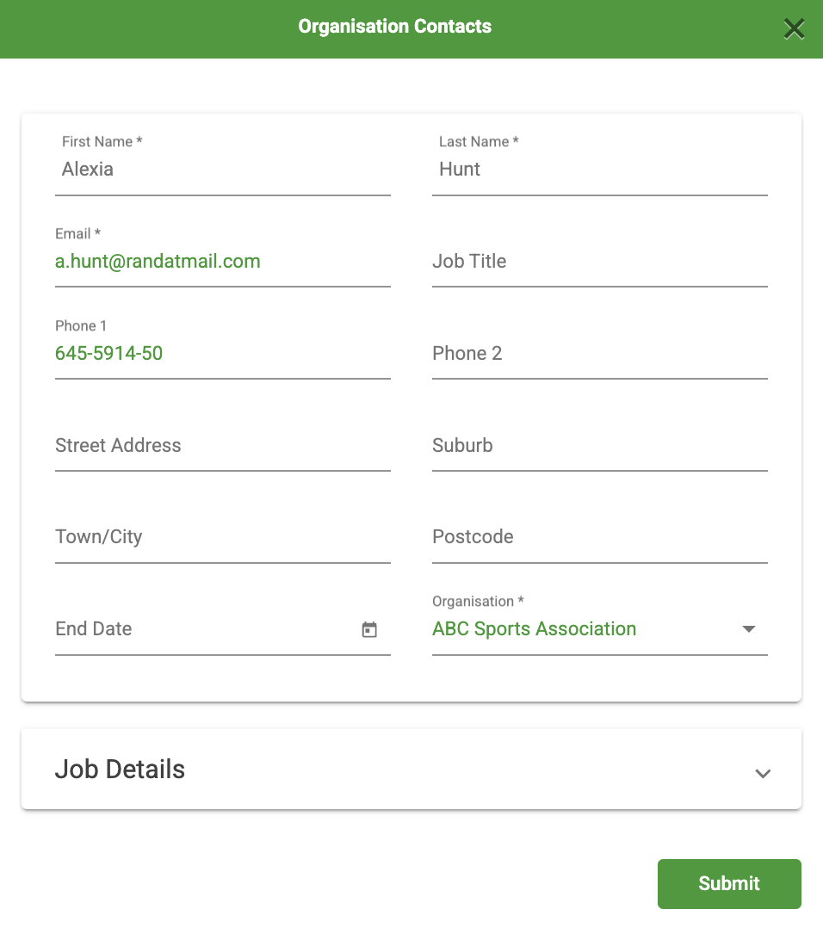Click the Organisation * field label

pyautogui.click(x=479, y=602)
